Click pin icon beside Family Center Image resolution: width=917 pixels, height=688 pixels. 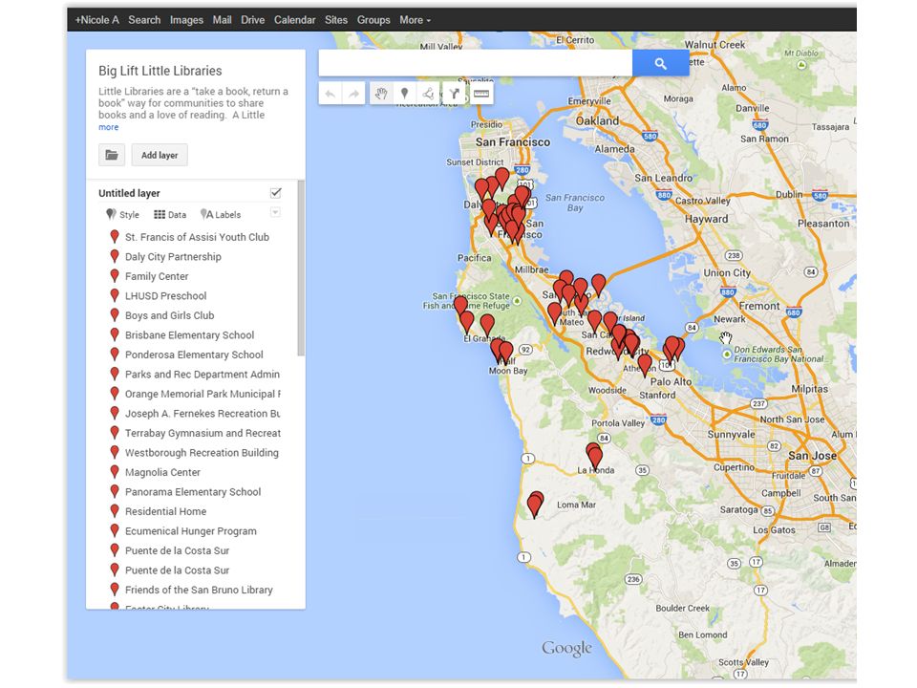115,276
